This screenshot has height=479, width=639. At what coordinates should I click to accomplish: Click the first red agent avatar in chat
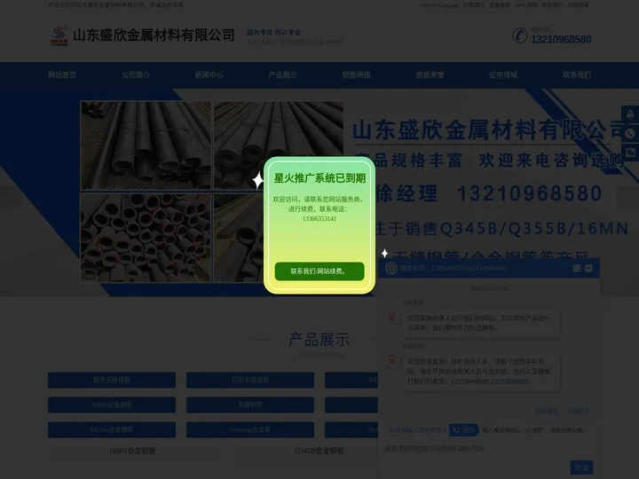click(392, 318)
